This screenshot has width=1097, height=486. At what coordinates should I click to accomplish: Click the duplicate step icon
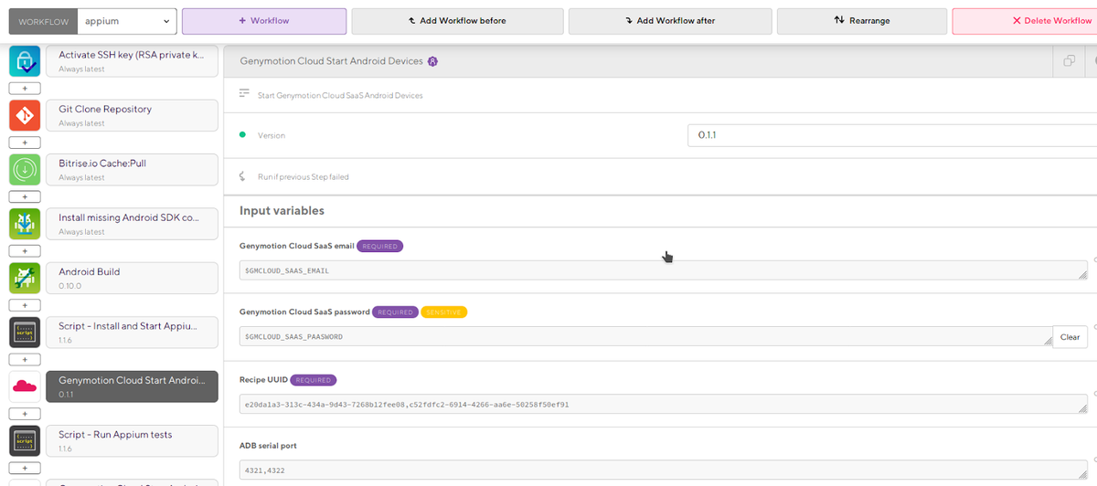(x=1068, y=61)
